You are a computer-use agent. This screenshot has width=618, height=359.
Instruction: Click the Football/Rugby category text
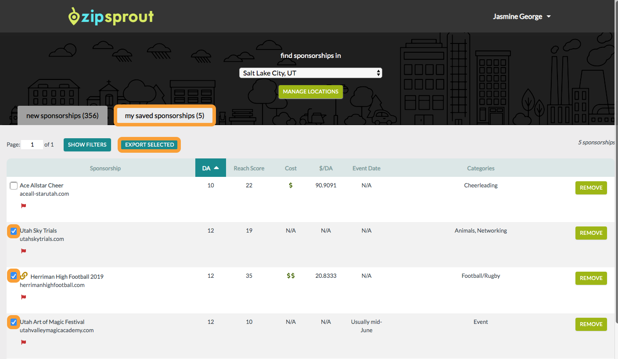481,276
